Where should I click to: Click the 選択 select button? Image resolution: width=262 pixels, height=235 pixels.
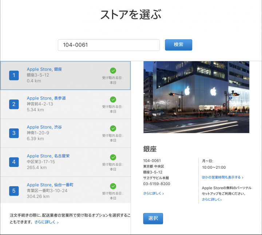click(x=153, y=219)
